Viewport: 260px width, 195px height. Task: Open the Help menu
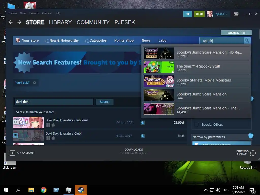pos(57,13)
